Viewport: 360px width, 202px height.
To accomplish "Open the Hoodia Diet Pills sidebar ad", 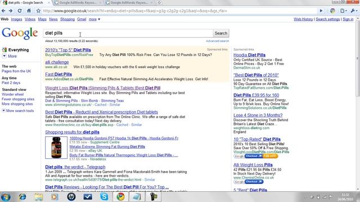I will tap(249, 55).
